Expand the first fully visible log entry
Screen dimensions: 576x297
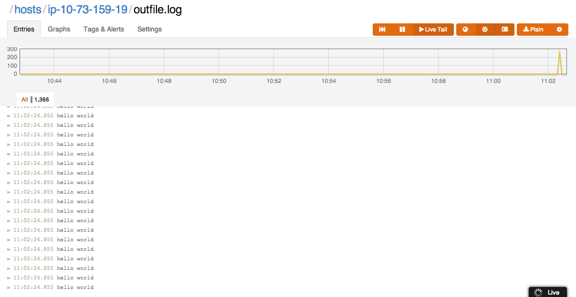tap(9, 116)
